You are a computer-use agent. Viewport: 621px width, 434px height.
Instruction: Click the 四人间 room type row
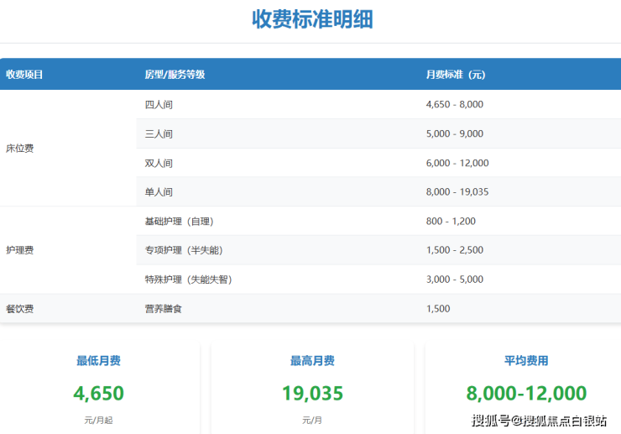(x=159, y=105)
